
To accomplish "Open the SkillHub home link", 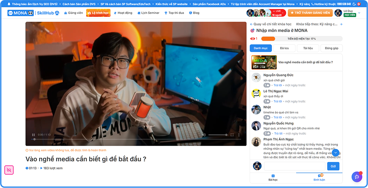I will [x=48, y=13].
